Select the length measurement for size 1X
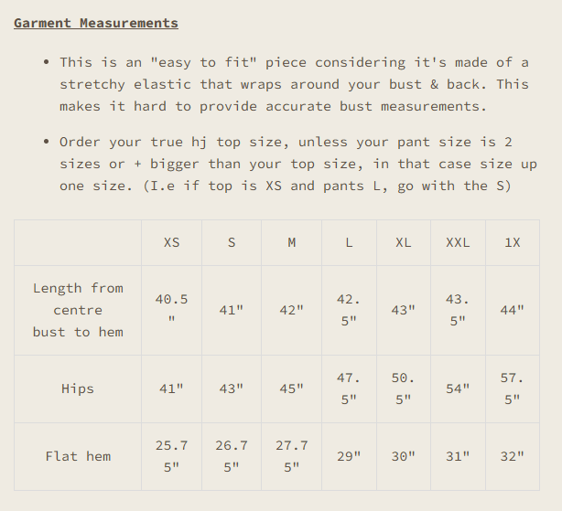The width and height of the screenshot is (562, 511). point(512,310)
